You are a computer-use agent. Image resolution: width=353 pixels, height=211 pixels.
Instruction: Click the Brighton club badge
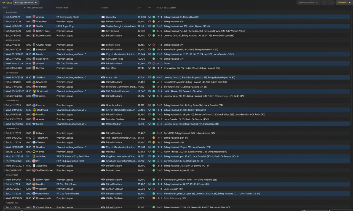tap(34, 96)
